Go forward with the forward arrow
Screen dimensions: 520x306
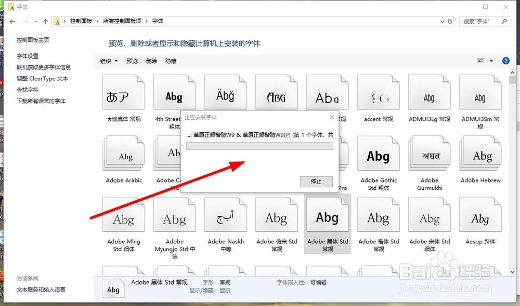pyautogui.click(x=25, y=21)
